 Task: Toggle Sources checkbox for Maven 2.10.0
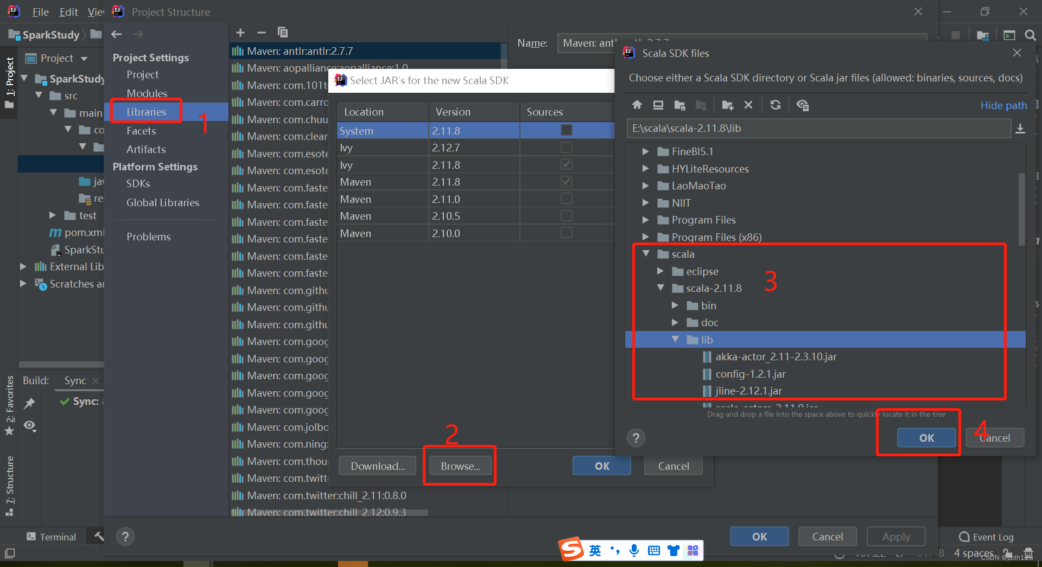point(566,233)
